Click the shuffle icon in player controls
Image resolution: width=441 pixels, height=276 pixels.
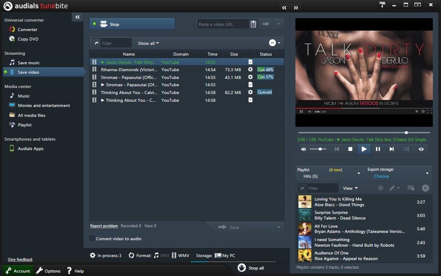click(x=406, y=149)
